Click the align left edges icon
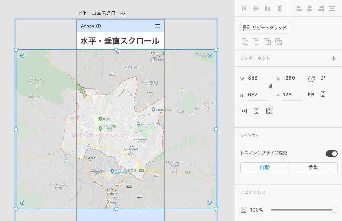The height and width of the screenshot is (221, 342). (299, 9)
